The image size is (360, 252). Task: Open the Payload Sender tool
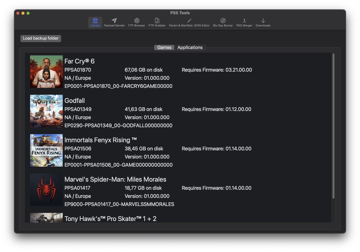coord(114,22)
